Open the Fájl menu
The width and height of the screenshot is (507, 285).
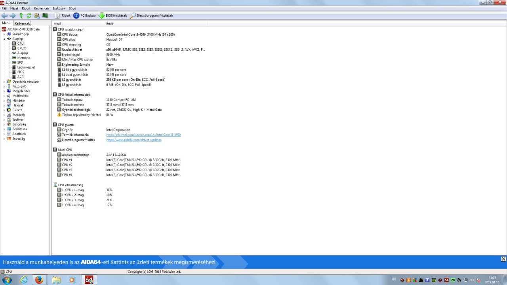[4, 8]
